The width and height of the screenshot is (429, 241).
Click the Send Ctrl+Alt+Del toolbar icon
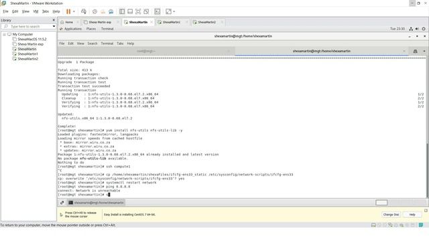(x=84, y=11)
